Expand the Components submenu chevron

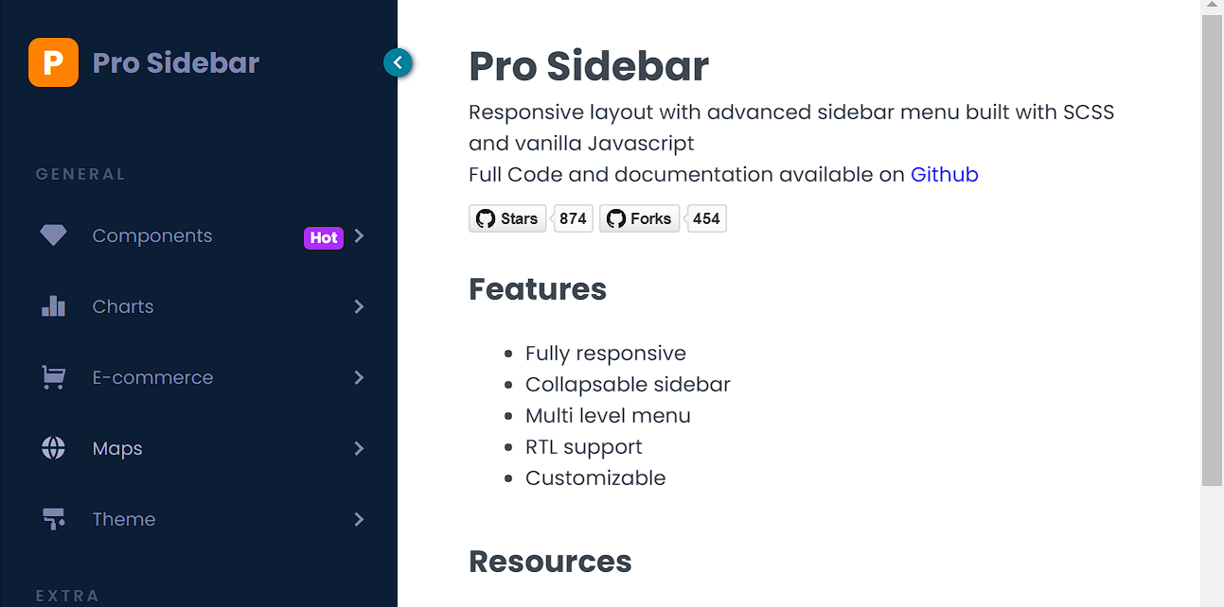[x=359, y=236]
